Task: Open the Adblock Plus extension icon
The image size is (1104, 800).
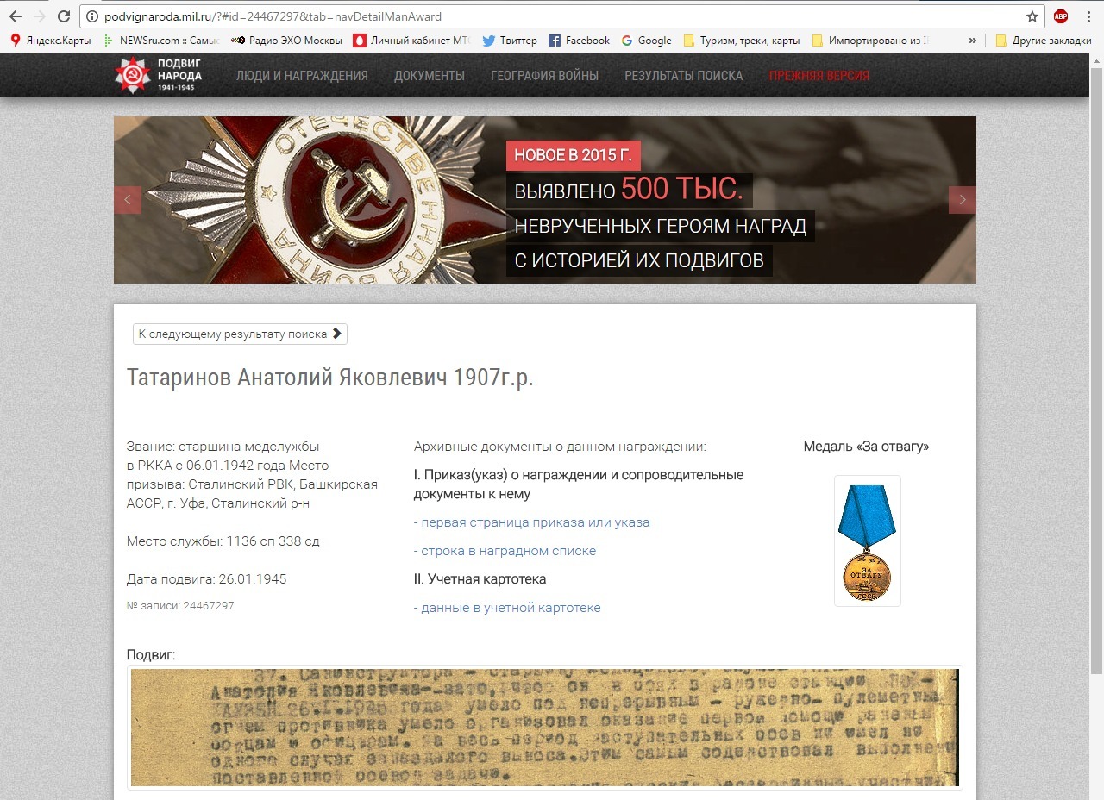Action: pos(1060,16)
